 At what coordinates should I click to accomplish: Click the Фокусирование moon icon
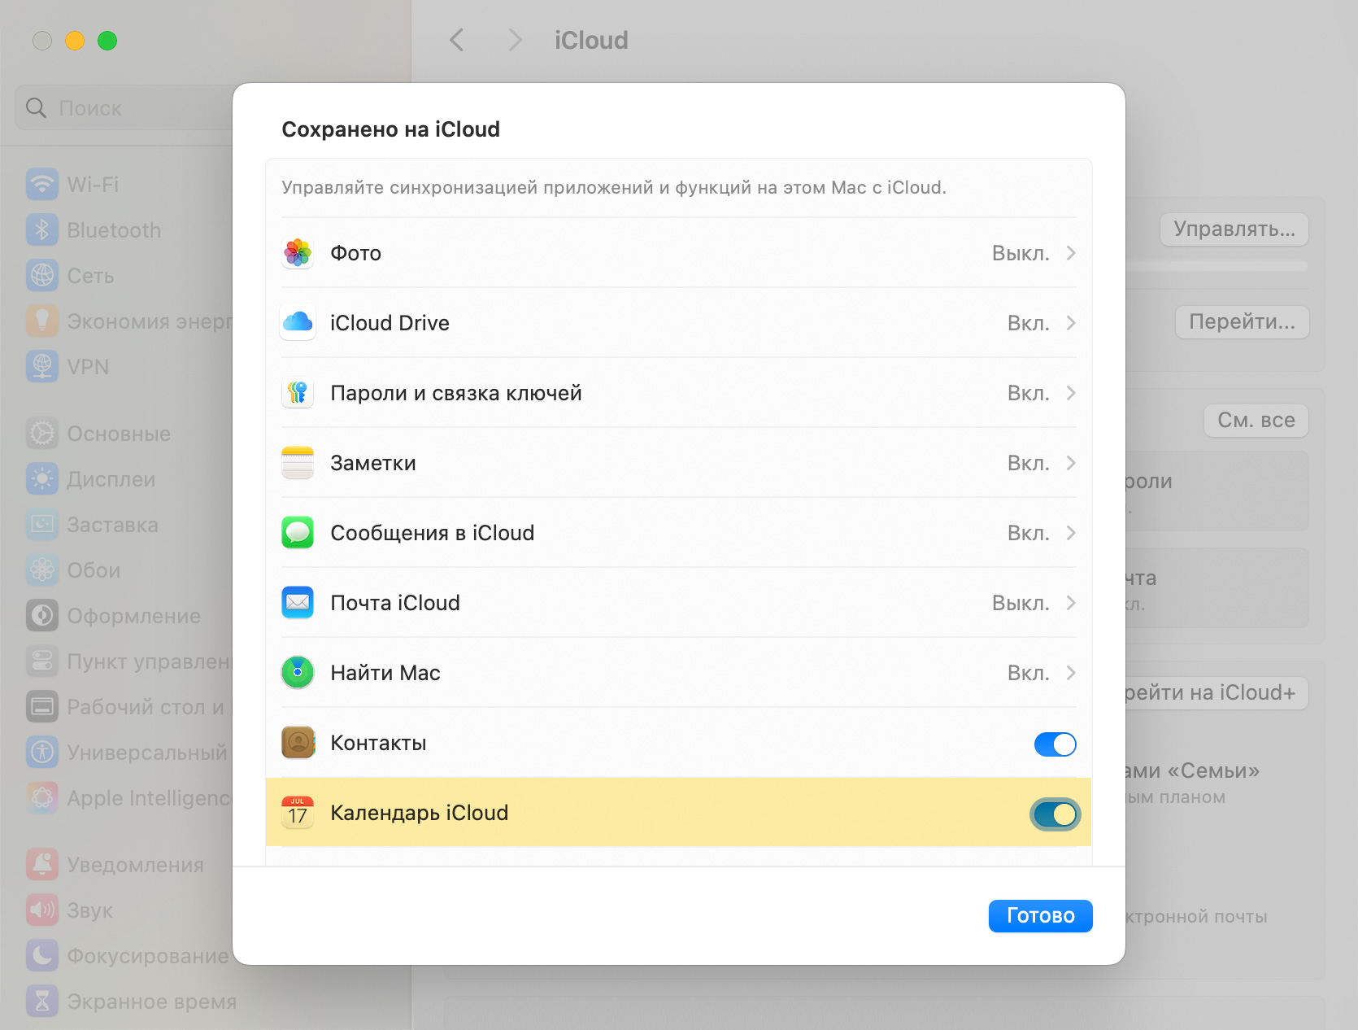click(x=42, y=956)
